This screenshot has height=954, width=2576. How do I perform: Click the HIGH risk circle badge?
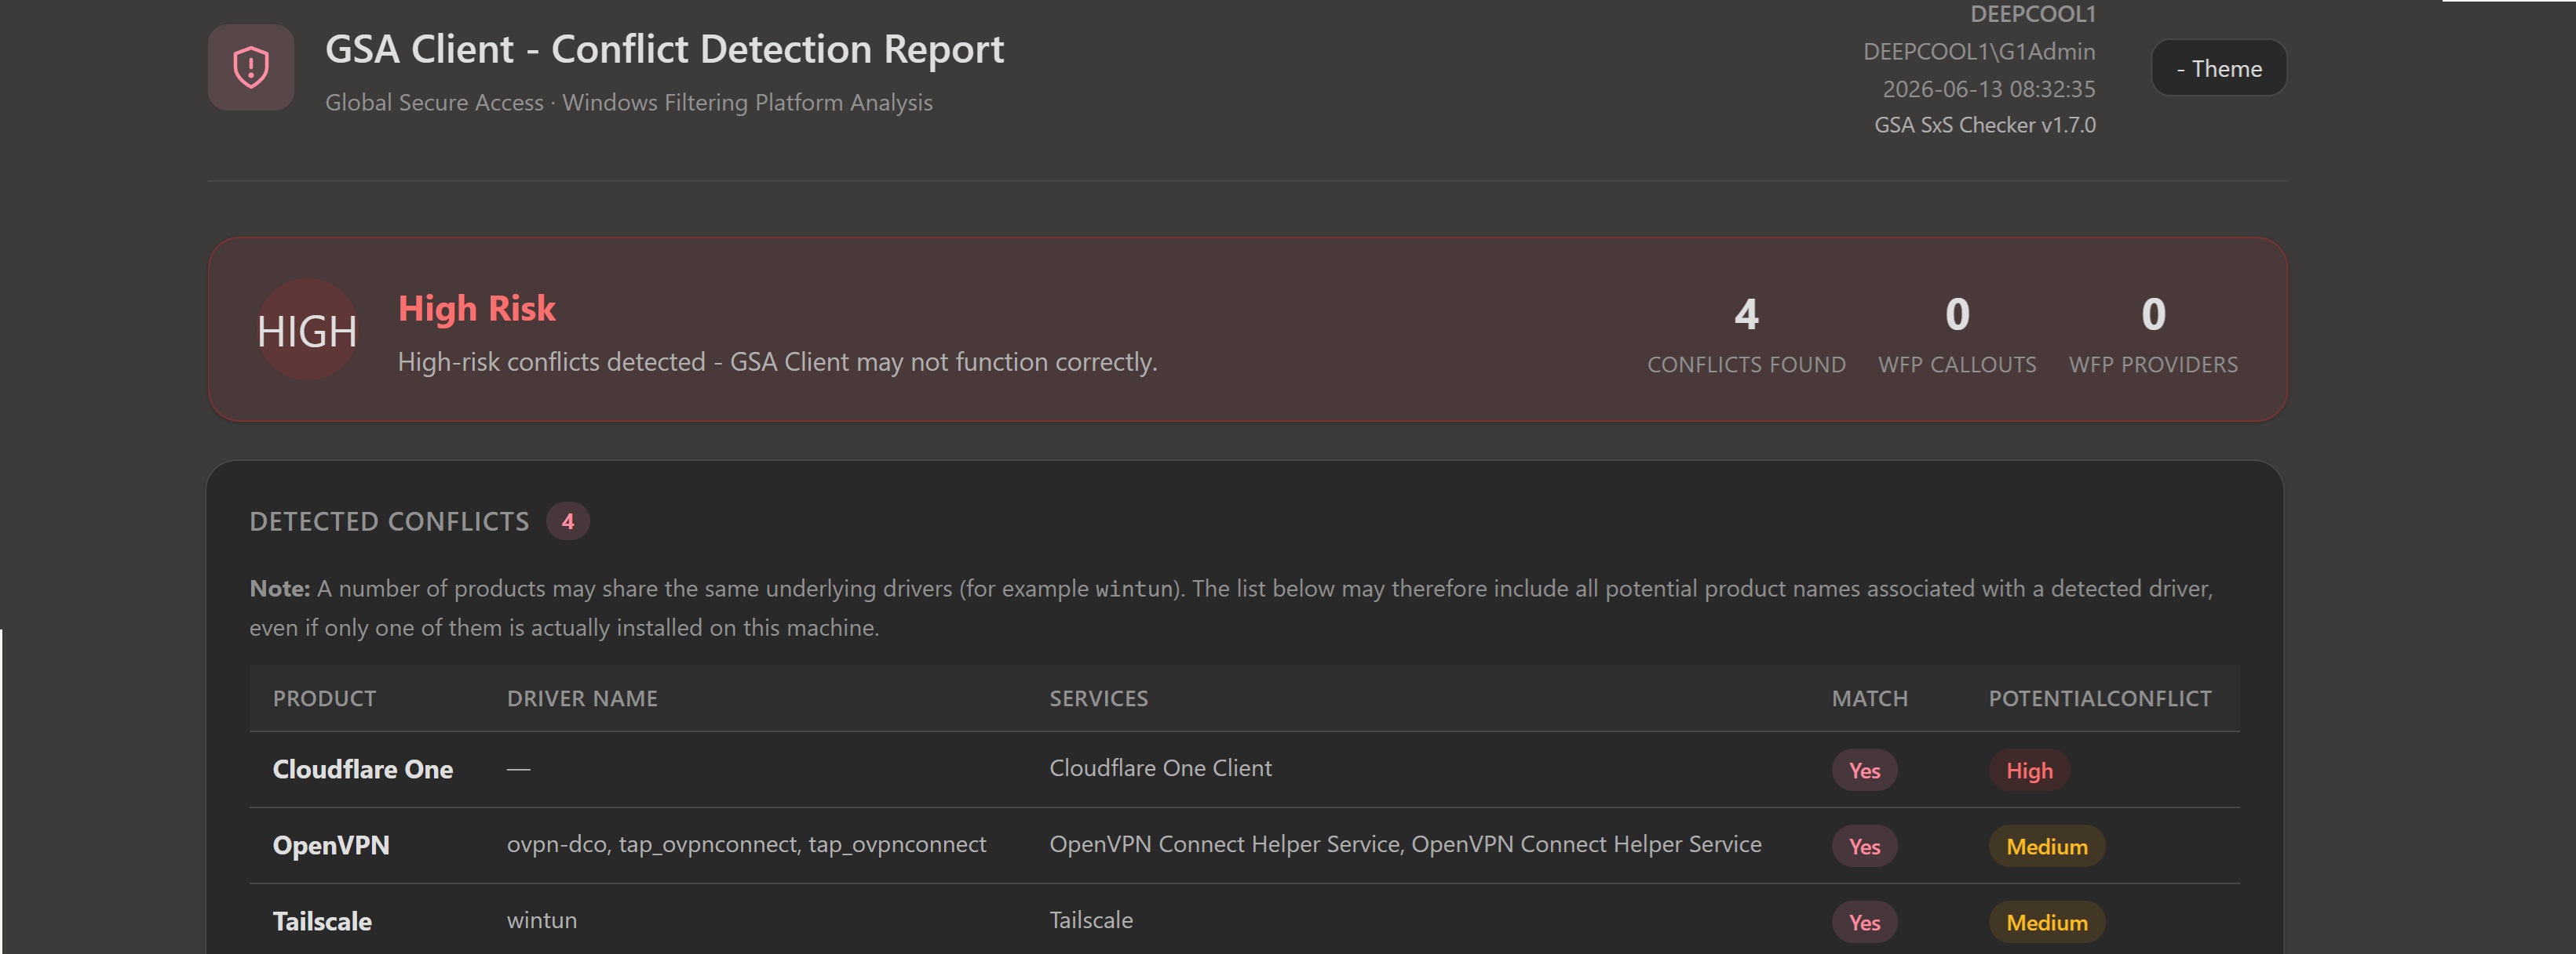click(307, 331)
